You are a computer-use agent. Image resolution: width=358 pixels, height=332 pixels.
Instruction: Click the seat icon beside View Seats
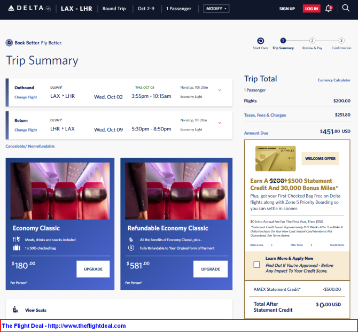[15, 310]
